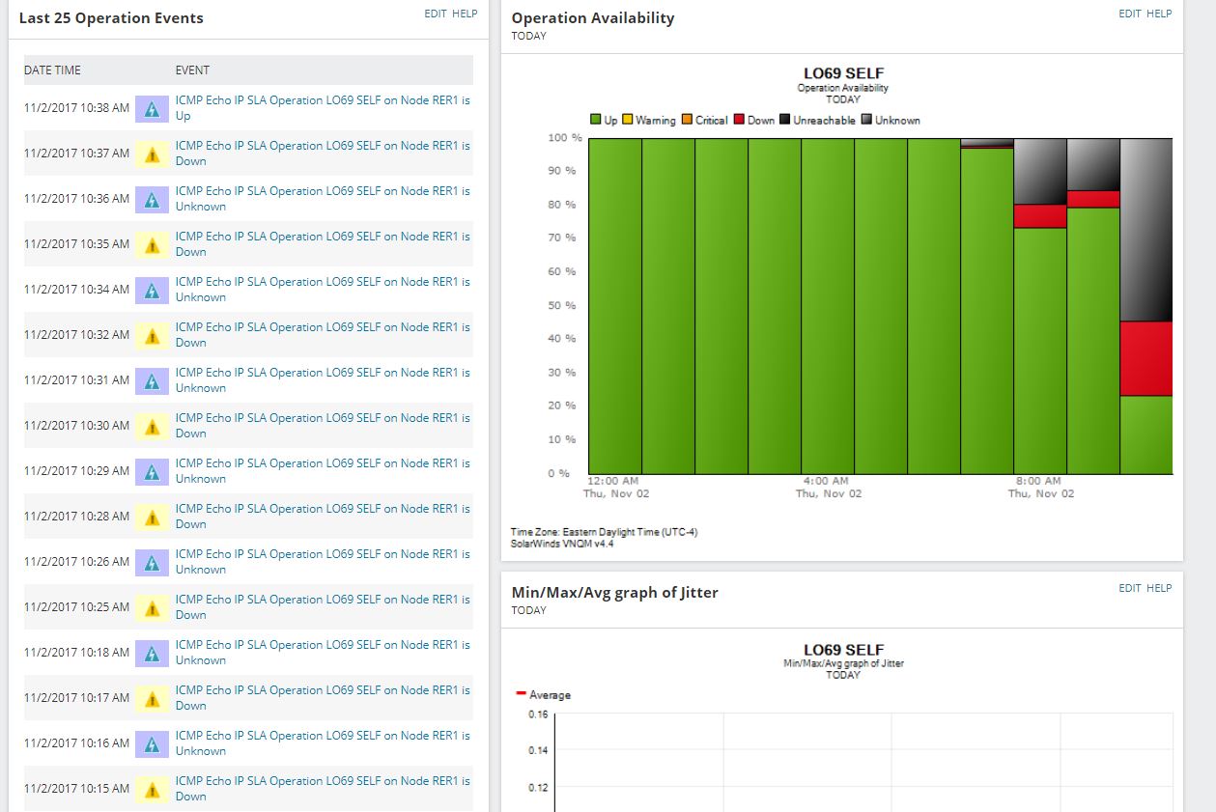
Task: Click the red Down segment in last bar
Action: click(x=1146, y=358)
